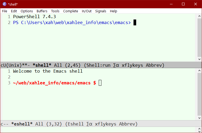Click 'All' in the shell mode line
202x133 pixels.
(58, 65)
